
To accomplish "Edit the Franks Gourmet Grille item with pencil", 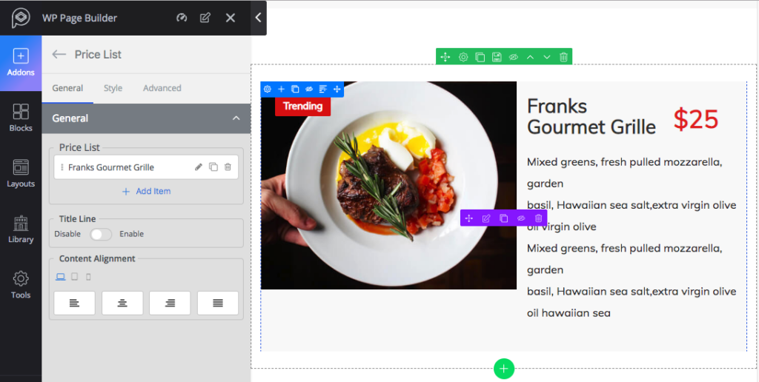I will (x=199, y=167).
